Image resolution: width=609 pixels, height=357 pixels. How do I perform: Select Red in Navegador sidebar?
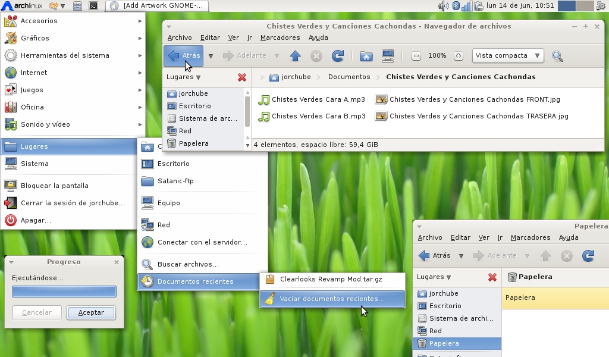204,131
